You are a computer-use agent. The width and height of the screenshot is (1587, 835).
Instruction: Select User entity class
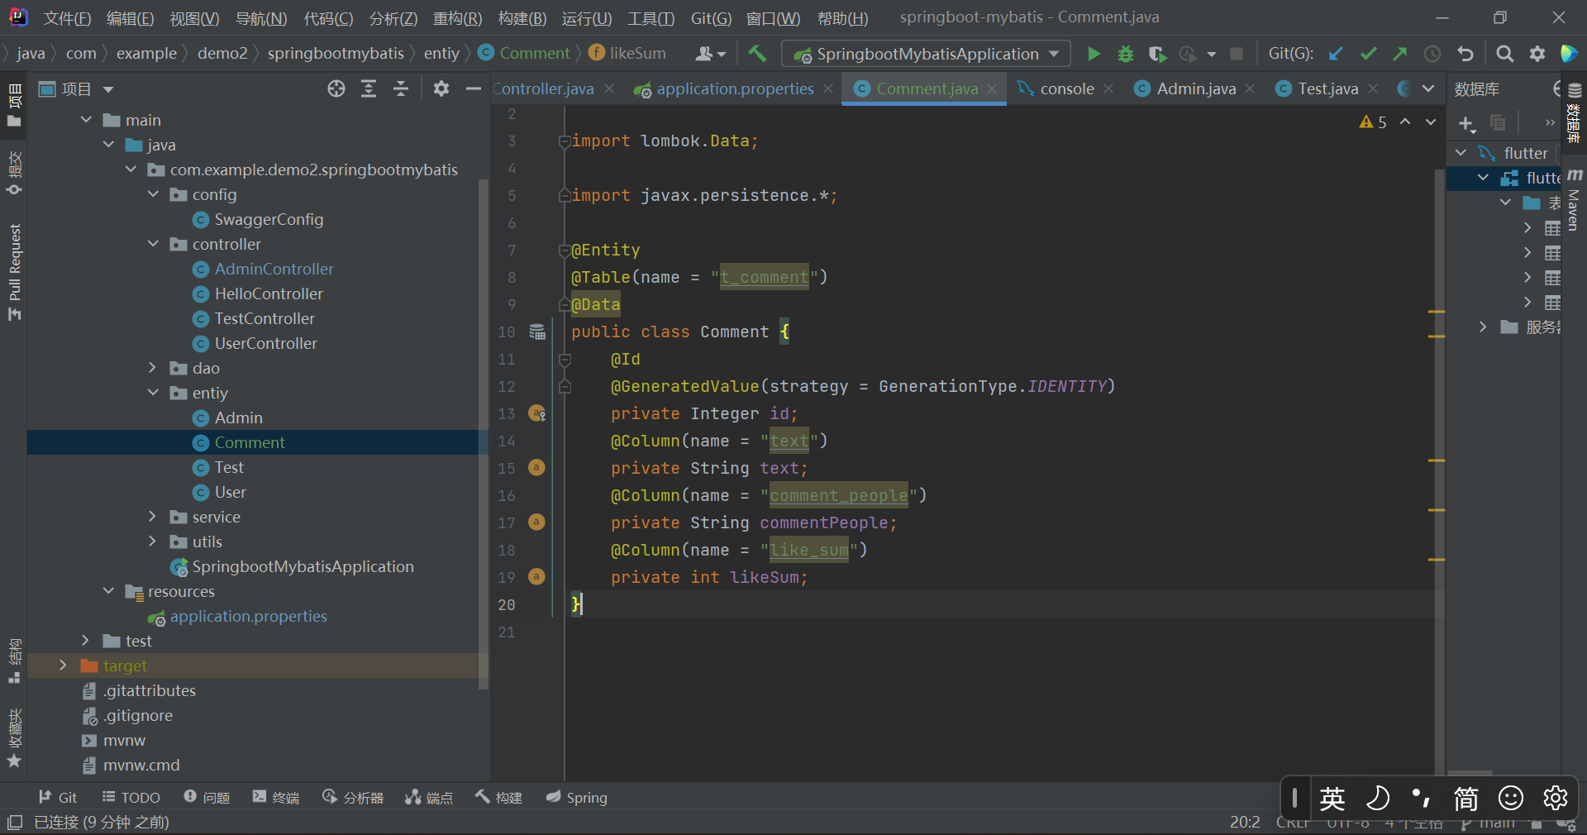[x=230, y=492]
